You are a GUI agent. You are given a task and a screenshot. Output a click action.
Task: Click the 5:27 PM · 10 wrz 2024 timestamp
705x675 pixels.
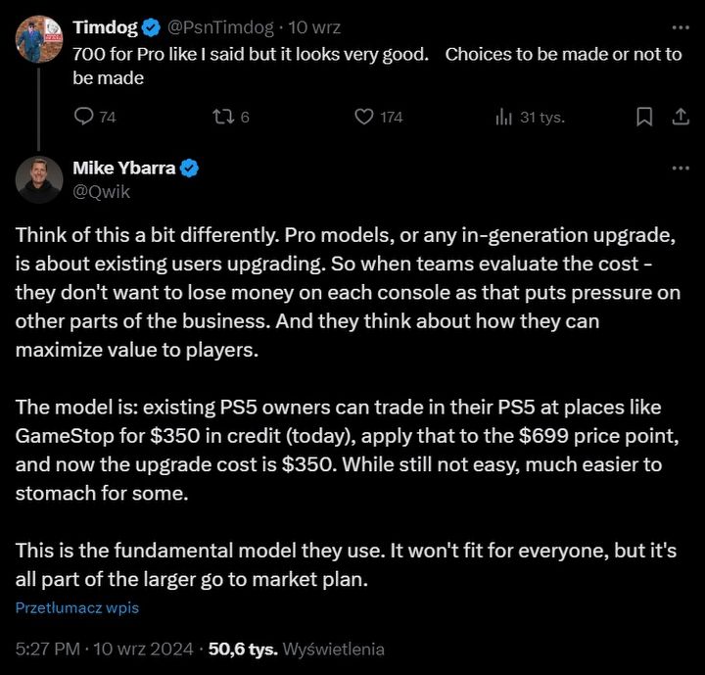coord(103,649)
